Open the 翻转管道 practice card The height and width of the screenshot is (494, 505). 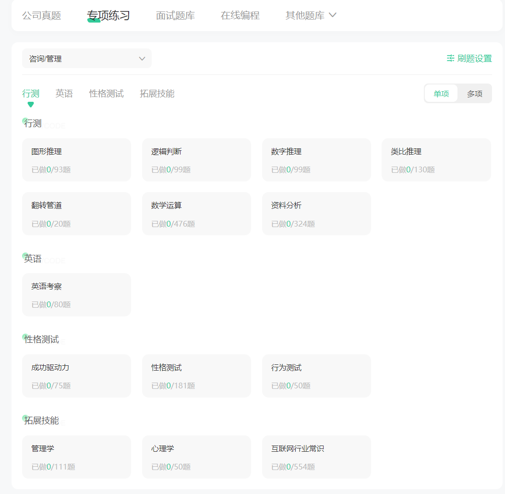[x=76, y=214]
